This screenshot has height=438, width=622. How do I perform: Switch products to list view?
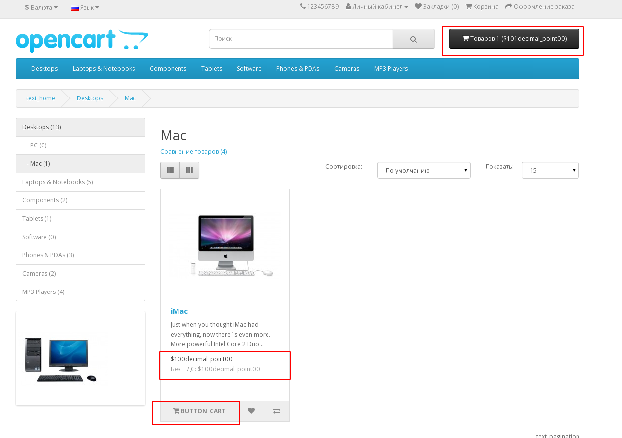(170, 170)
